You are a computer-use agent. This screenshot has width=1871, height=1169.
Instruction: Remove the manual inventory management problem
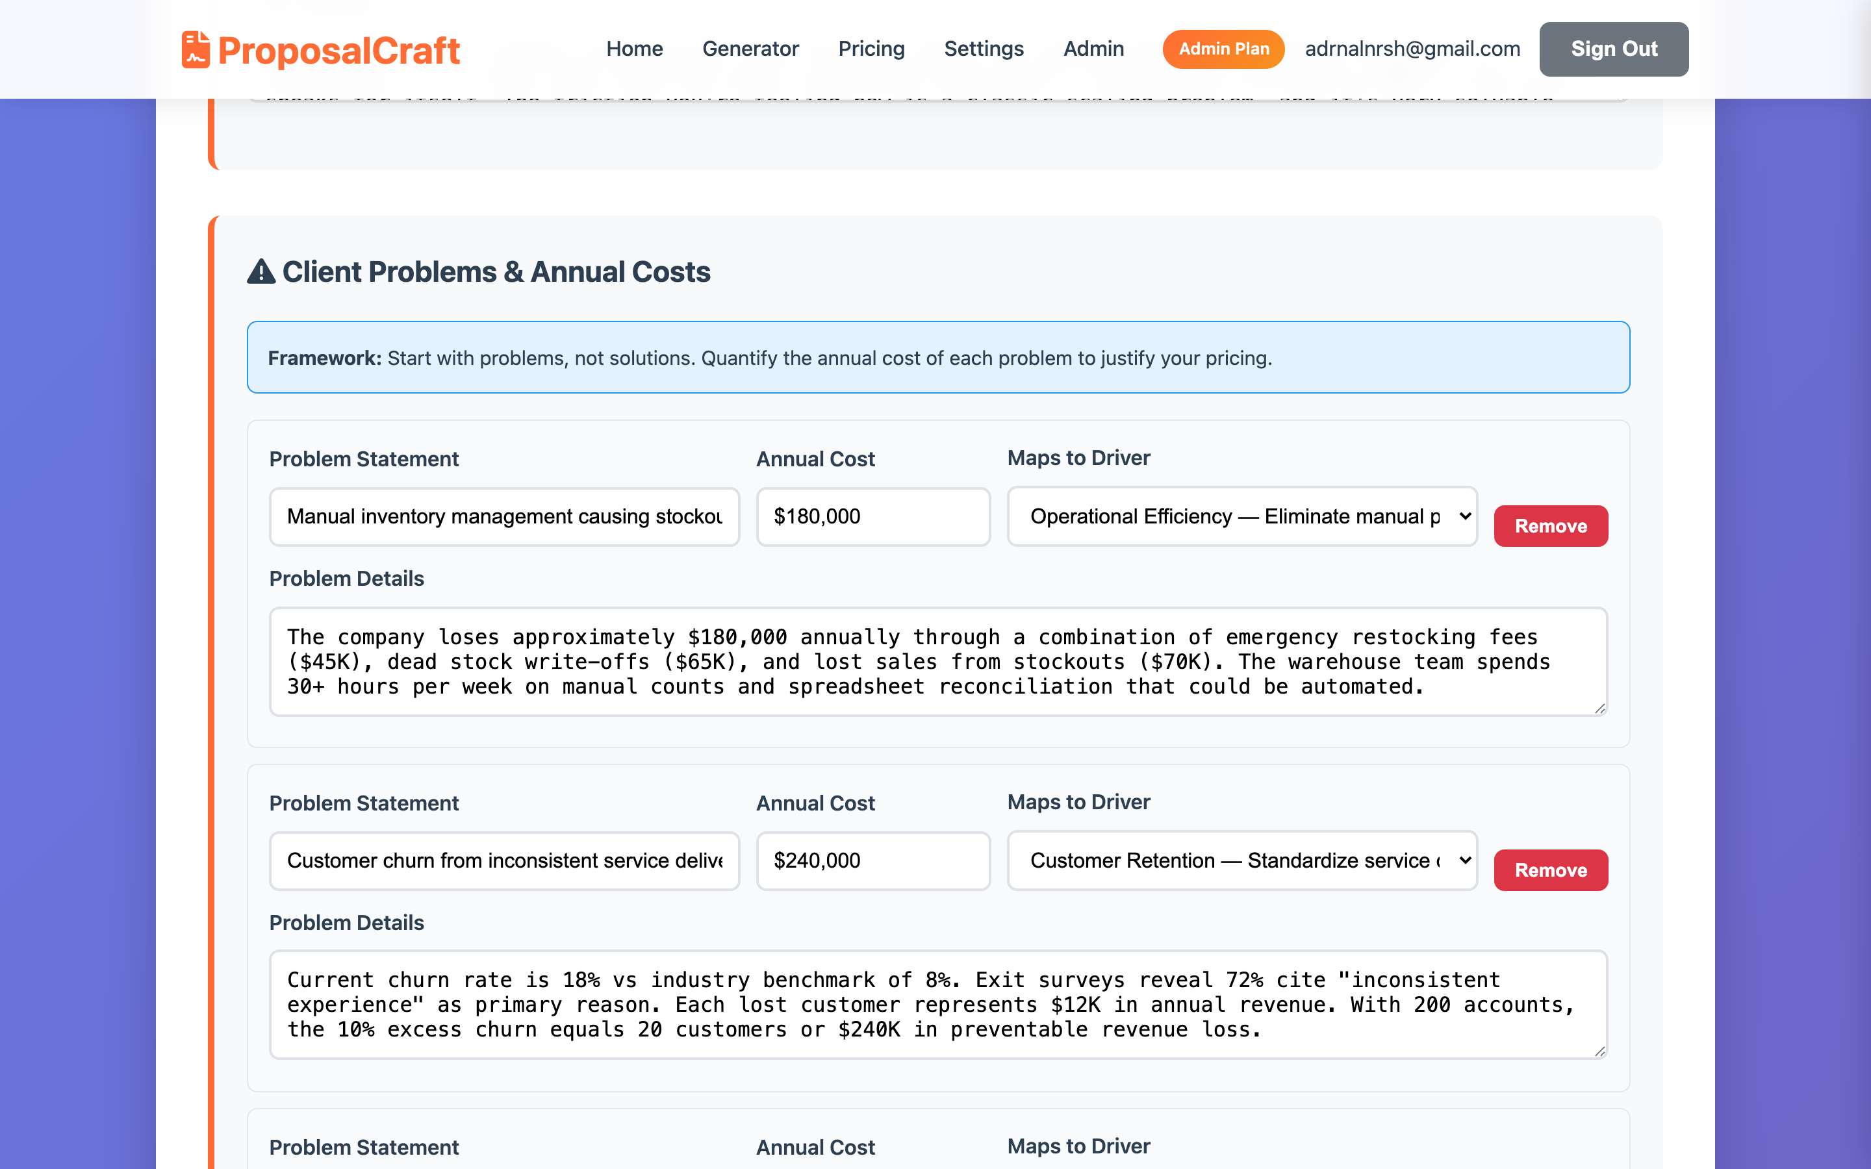[x=1550, y=527]
